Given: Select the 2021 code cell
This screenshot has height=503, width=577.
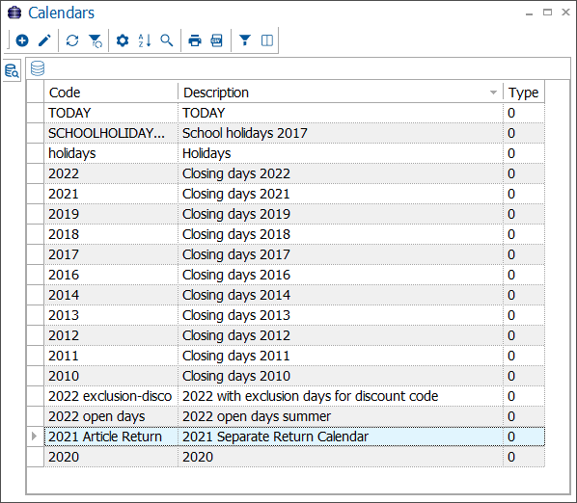Looking at the screenshot, I should pos(111,194).
